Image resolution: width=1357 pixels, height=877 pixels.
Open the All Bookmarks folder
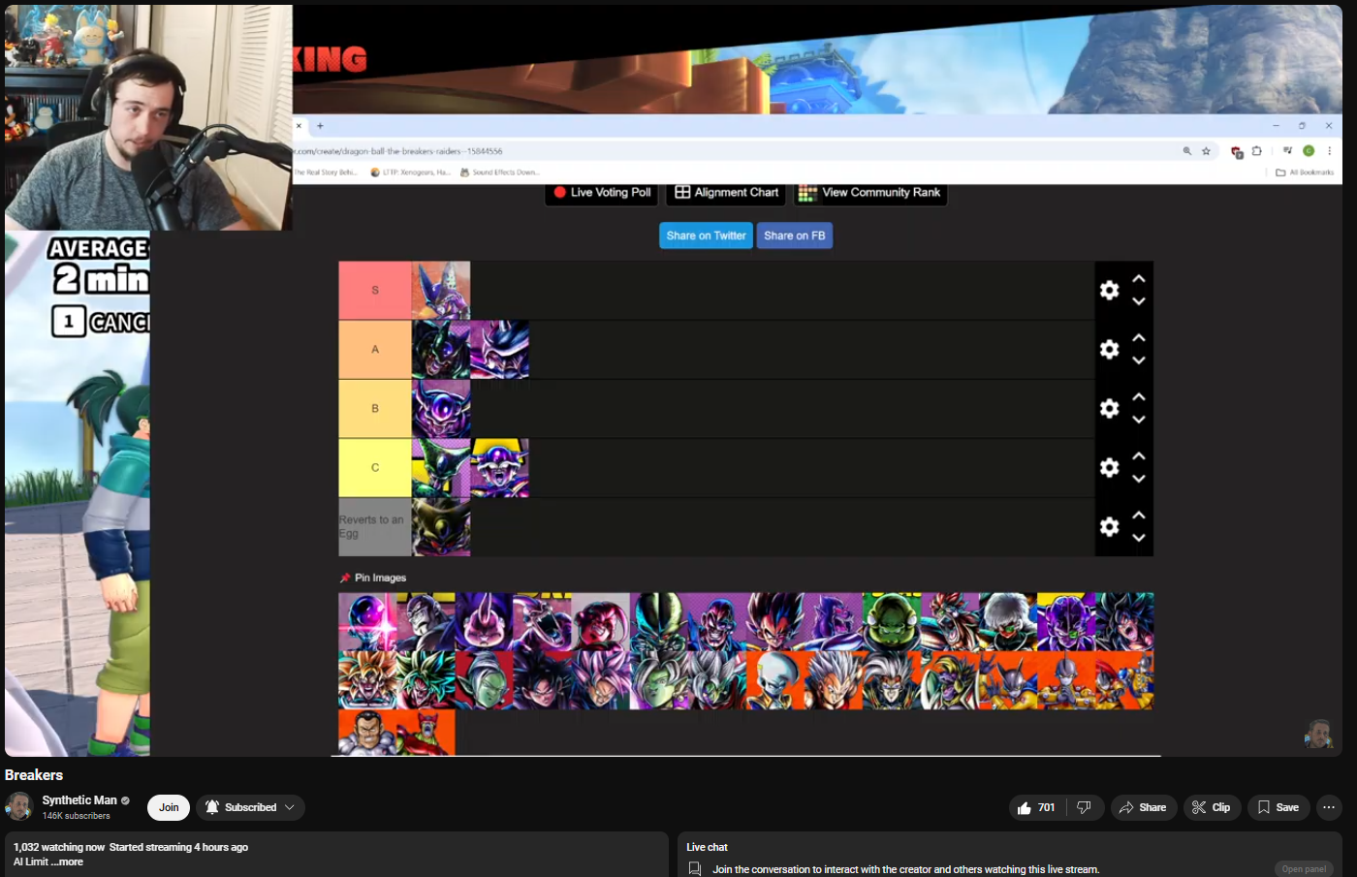(x=1305, y=172)
